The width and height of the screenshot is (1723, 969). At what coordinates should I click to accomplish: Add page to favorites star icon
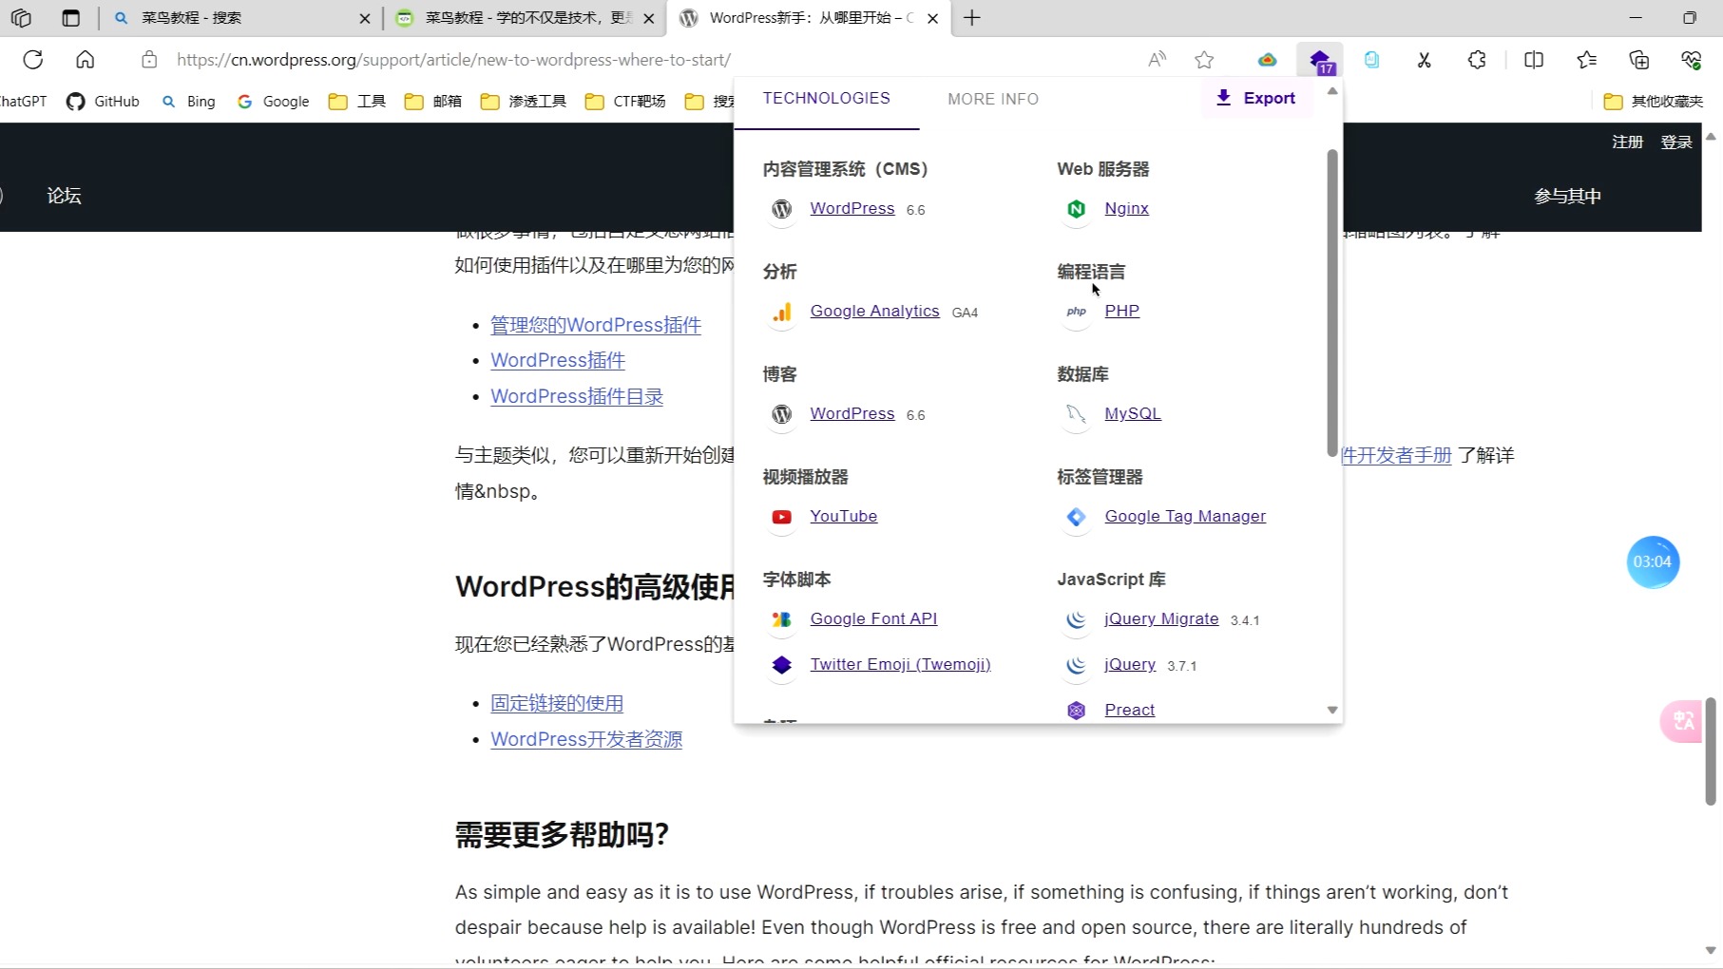(1204, 60)
